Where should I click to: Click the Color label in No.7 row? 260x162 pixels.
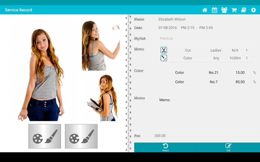(x=179, y=82)
